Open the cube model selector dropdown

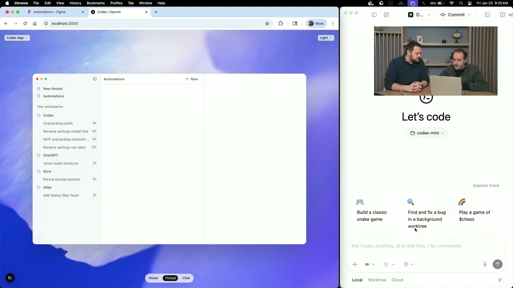point(389,264)
